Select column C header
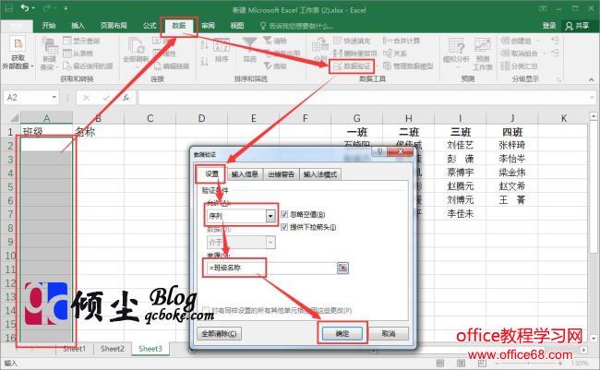Image resolution: width=600 pixels, height=370 pixels. [150, 118]
